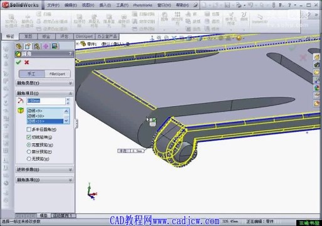Viewport: 322px width, 226px height.
Task: Open the 工具(T) menu
Action: point(122,5)
